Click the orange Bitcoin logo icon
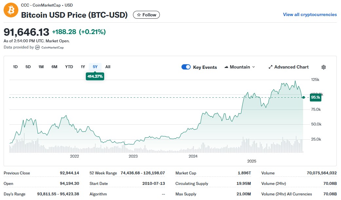This screenshot has height=200, width=341. click(x=11, y=10)
